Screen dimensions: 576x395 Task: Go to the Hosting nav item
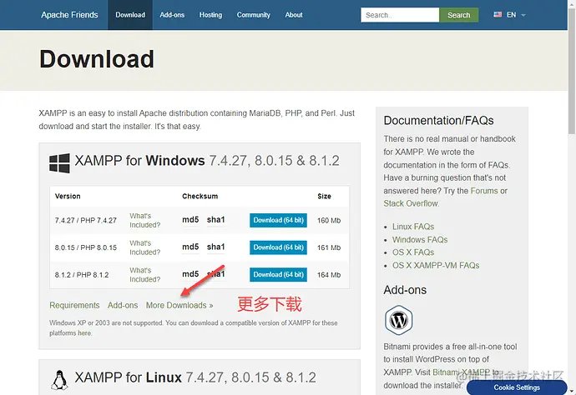pyautogui.click(x=210, y=15)
